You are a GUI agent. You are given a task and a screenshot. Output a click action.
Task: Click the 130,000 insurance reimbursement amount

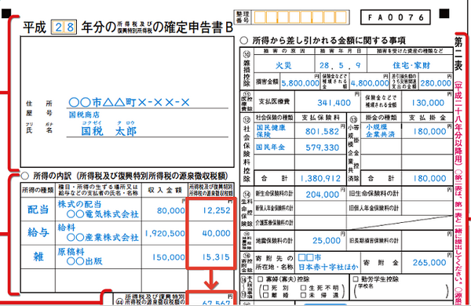429,103
